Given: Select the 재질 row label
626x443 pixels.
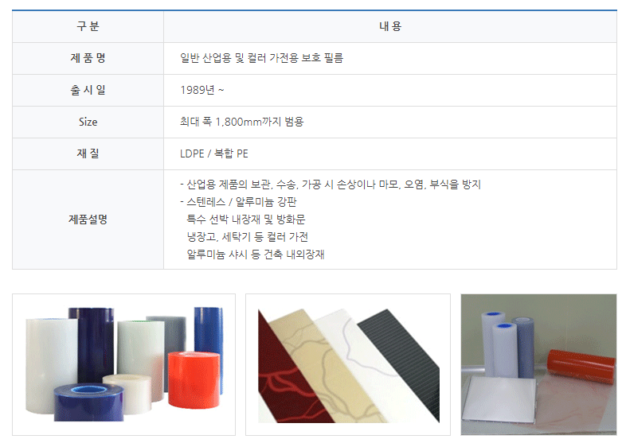Looking at the screenshot, I should pos(88,154).
